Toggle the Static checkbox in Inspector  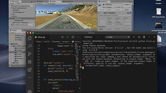pyautogui.click(x=124, y=5)
